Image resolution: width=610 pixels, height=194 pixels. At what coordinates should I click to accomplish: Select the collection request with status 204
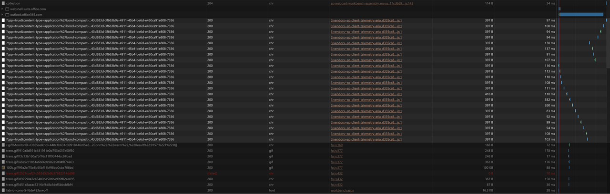tap(305, 3)
